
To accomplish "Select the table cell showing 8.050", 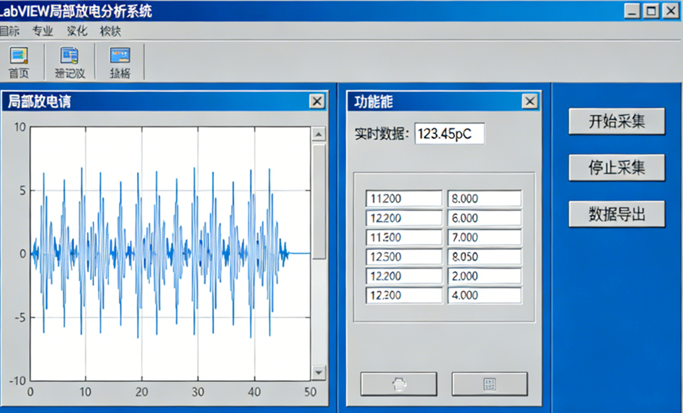I will click(485, 256).
